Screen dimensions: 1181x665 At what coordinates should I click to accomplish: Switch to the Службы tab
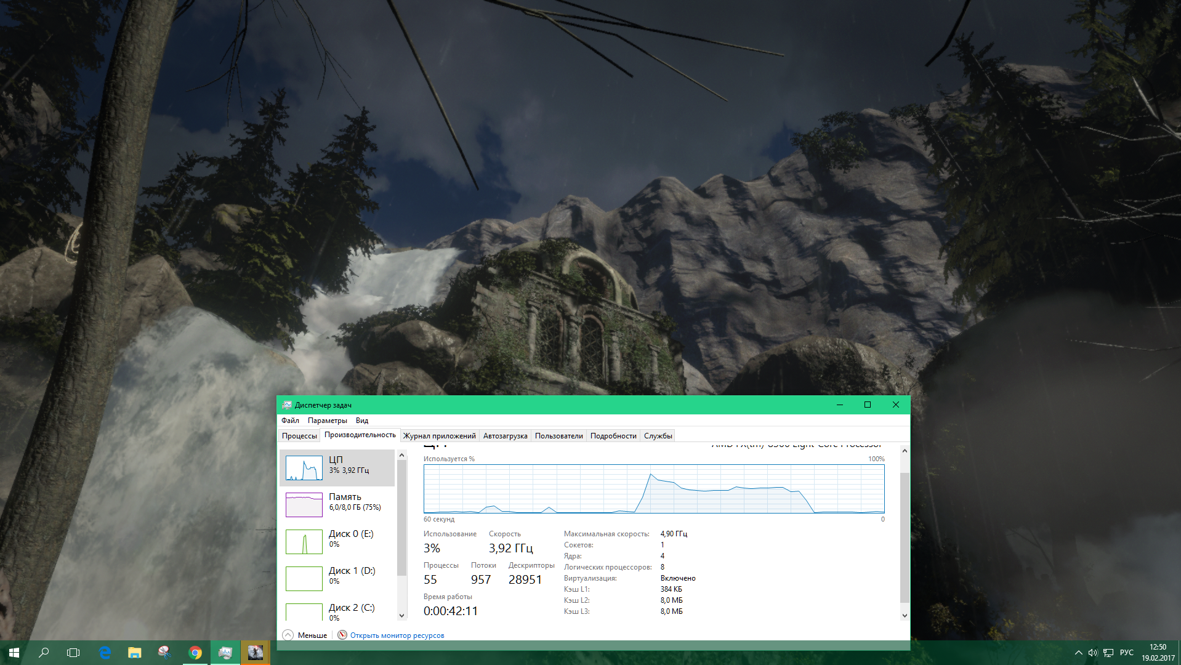coord(658,436)
